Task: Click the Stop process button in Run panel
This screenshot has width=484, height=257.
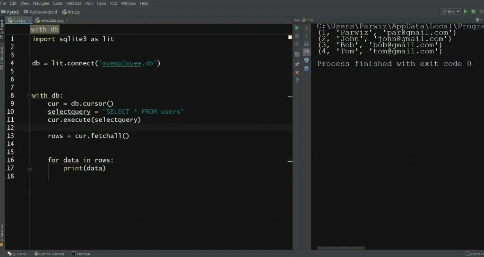Action: click(297, 36)
